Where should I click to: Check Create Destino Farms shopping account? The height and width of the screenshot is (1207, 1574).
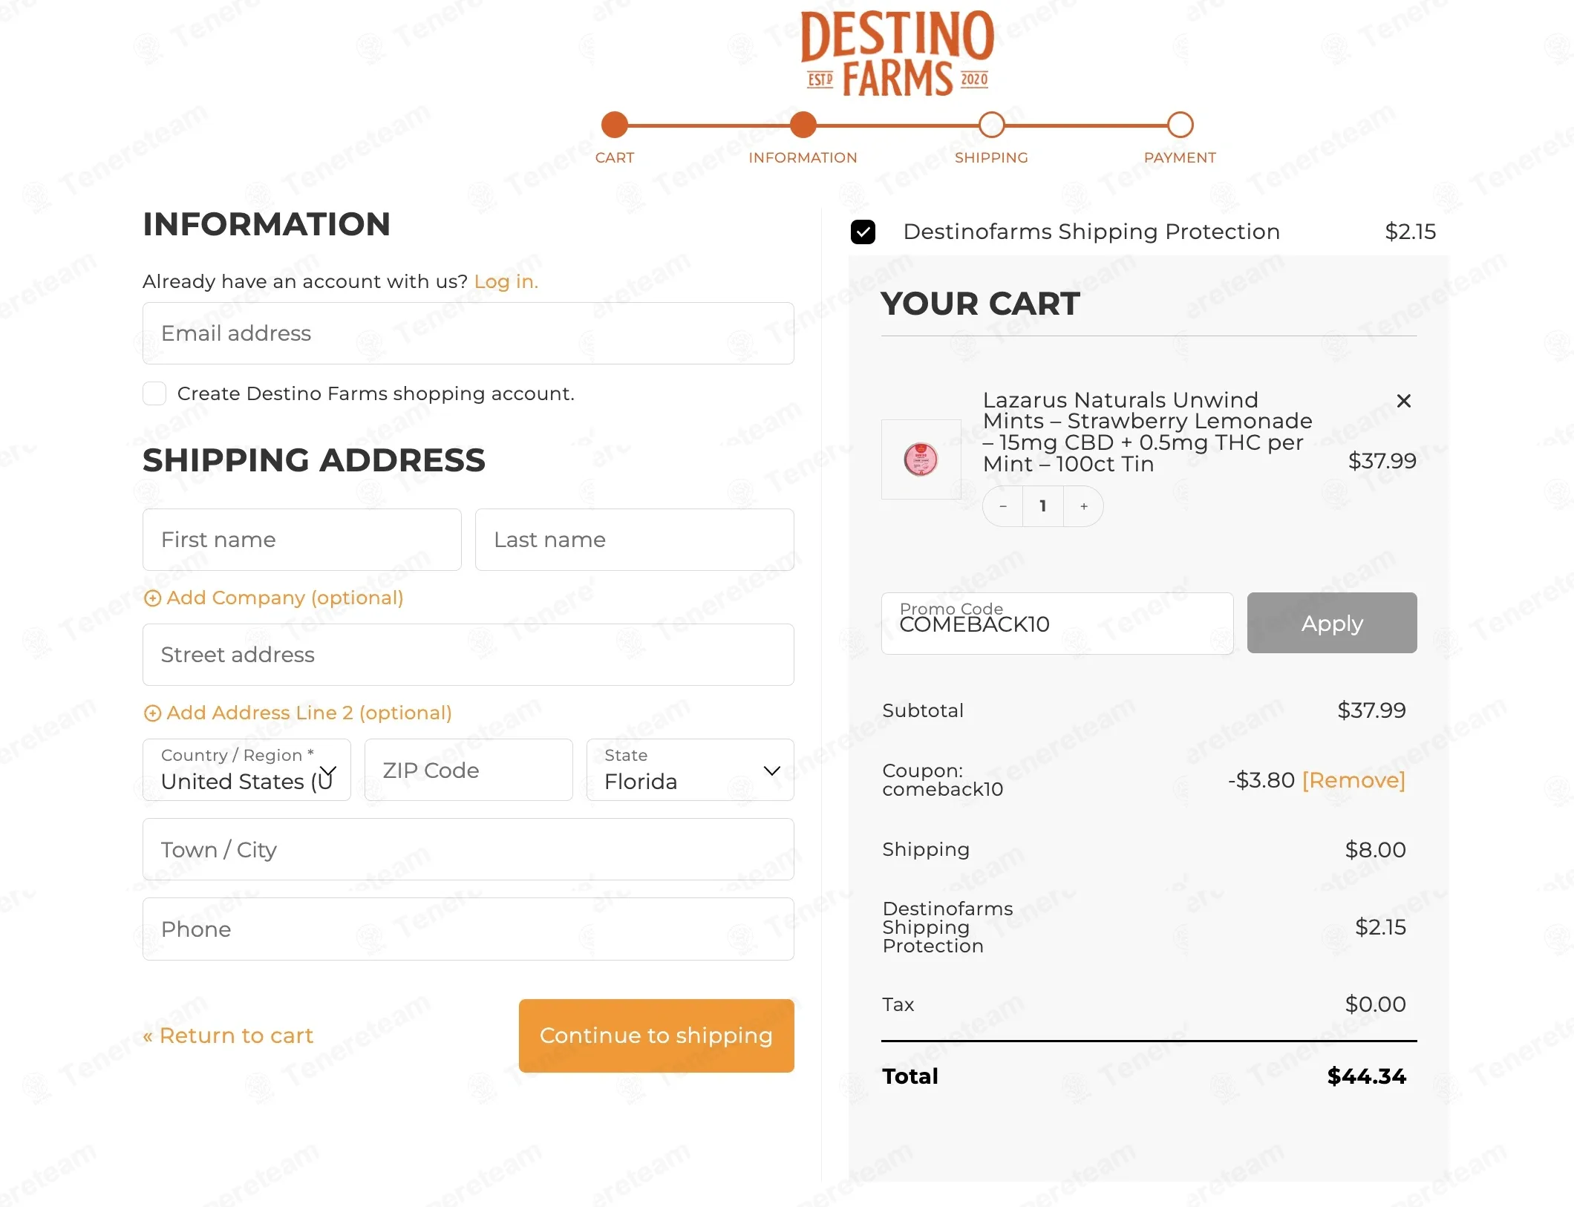click(154, 393)
